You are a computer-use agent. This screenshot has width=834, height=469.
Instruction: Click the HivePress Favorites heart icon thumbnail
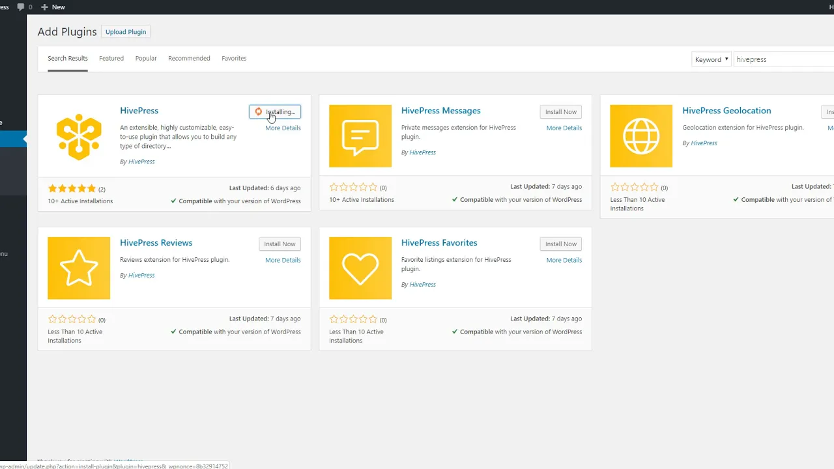coord(360,268)
